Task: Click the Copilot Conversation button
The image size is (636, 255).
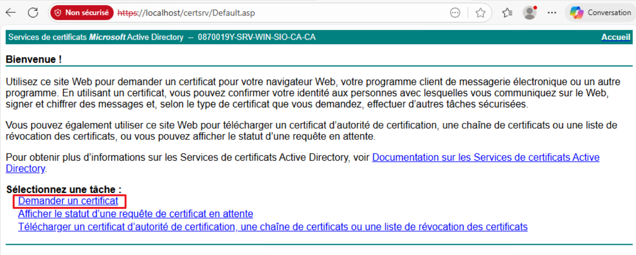Action: (x=600, y=13)
